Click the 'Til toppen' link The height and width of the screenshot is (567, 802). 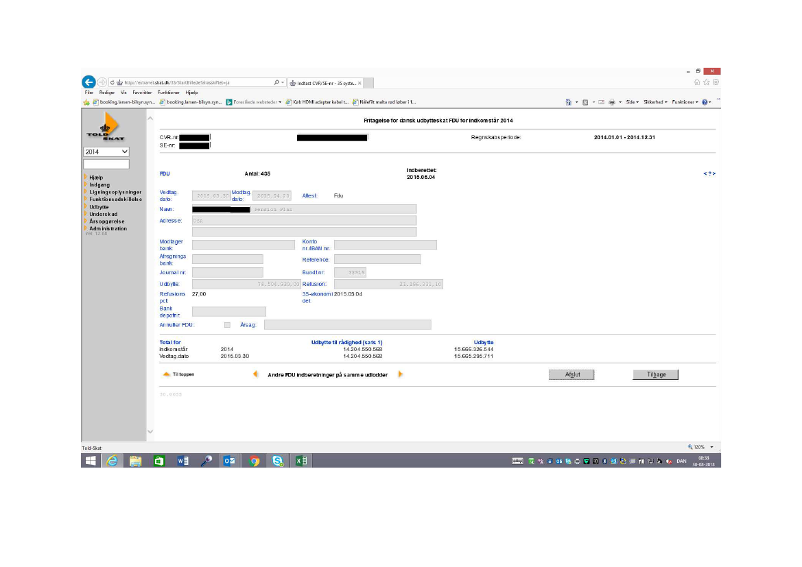[183, 375]
